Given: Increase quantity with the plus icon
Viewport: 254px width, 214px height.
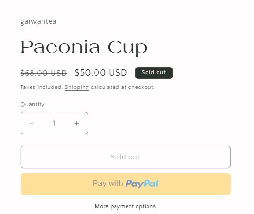Looking at the screenshot, I should pos(77,123).
